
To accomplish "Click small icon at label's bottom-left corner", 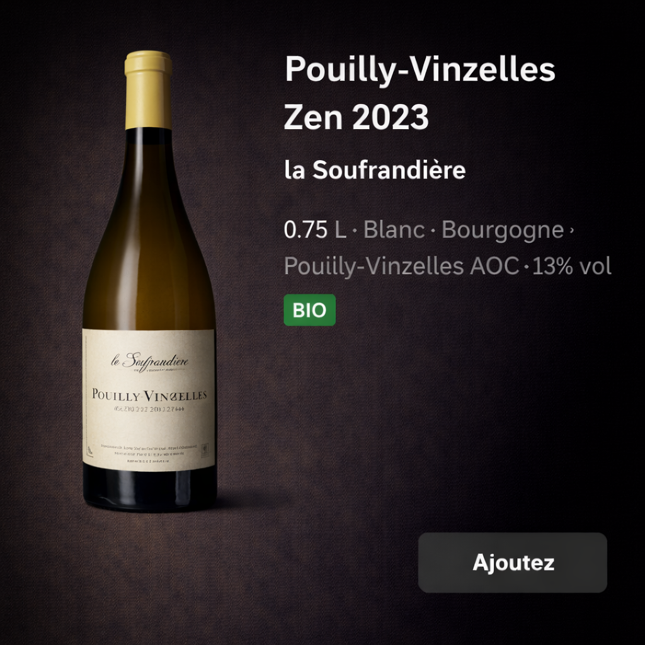I will click(x=89, y=452).
